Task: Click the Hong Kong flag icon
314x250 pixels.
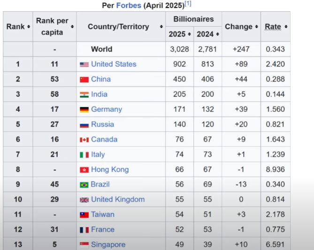Action: tap(84, 169)
